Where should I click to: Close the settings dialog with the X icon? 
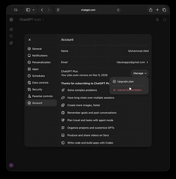[30, 40]
